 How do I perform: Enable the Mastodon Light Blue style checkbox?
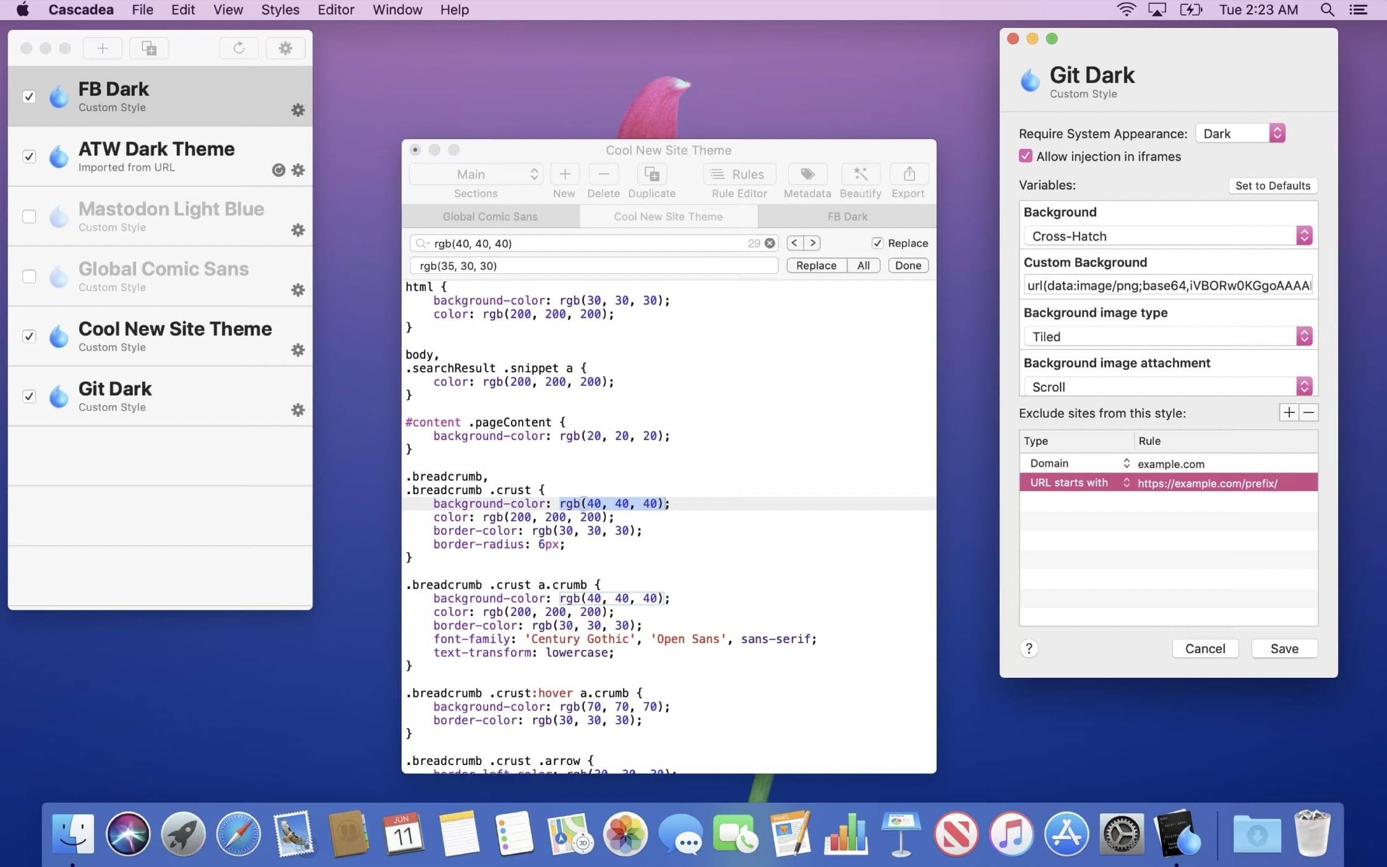29,216
